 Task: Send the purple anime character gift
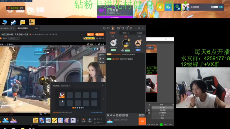[x=67, y=120]
